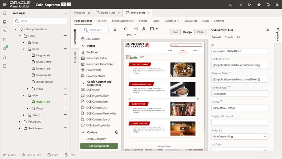This screenshot has width=282, height=159.
Task: Click the Web Apps filter field
Action: click(40, 21)
